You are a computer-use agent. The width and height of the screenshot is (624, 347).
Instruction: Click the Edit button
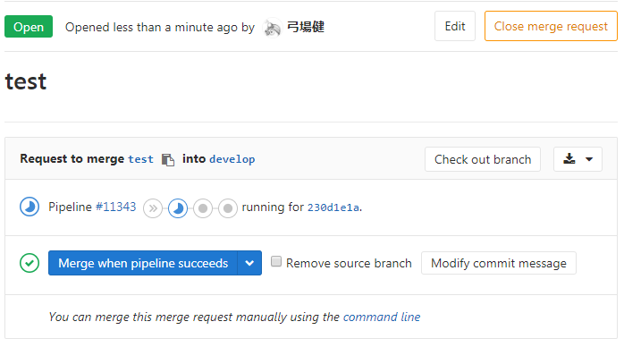pos(455,26)
